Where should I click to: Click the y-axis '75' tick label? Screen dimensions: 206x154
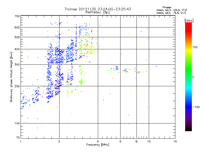click(x=18, y=138)
